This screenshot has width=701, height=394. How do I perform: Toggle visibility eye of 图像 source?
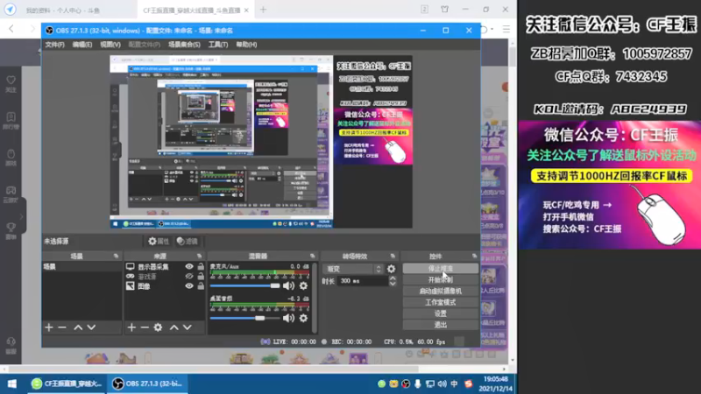[x=189, y=286]
